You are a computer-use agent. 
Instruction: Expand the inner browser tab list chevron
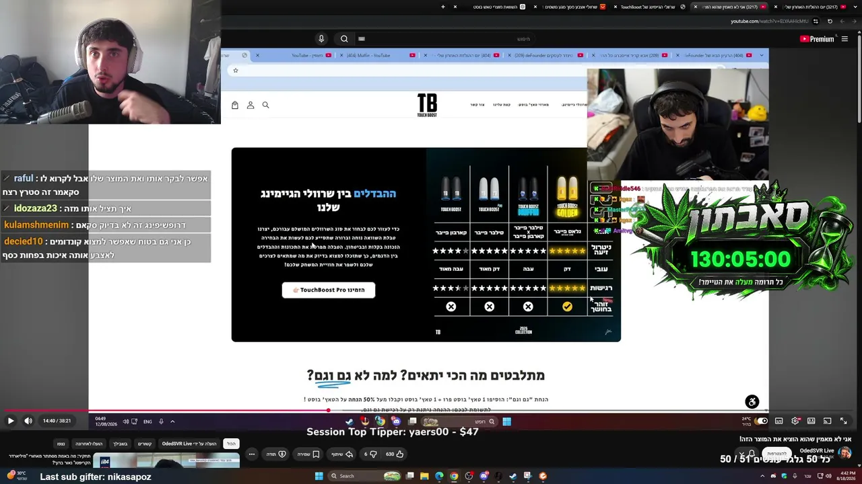[x=762, y=55]
